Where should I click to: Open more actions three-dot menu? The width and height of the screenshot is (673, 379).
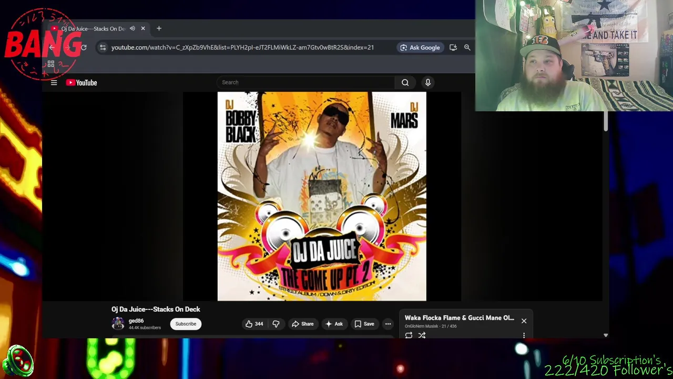coord(388,324)
